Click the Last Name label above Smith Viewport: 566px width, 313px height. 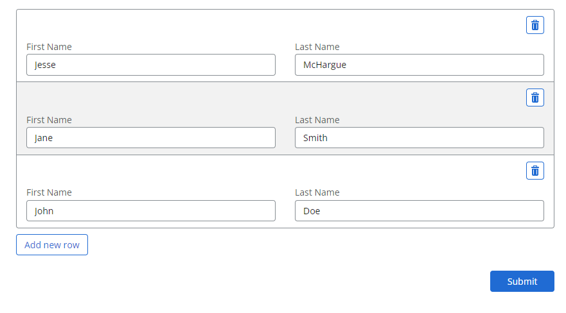point(317,120)
